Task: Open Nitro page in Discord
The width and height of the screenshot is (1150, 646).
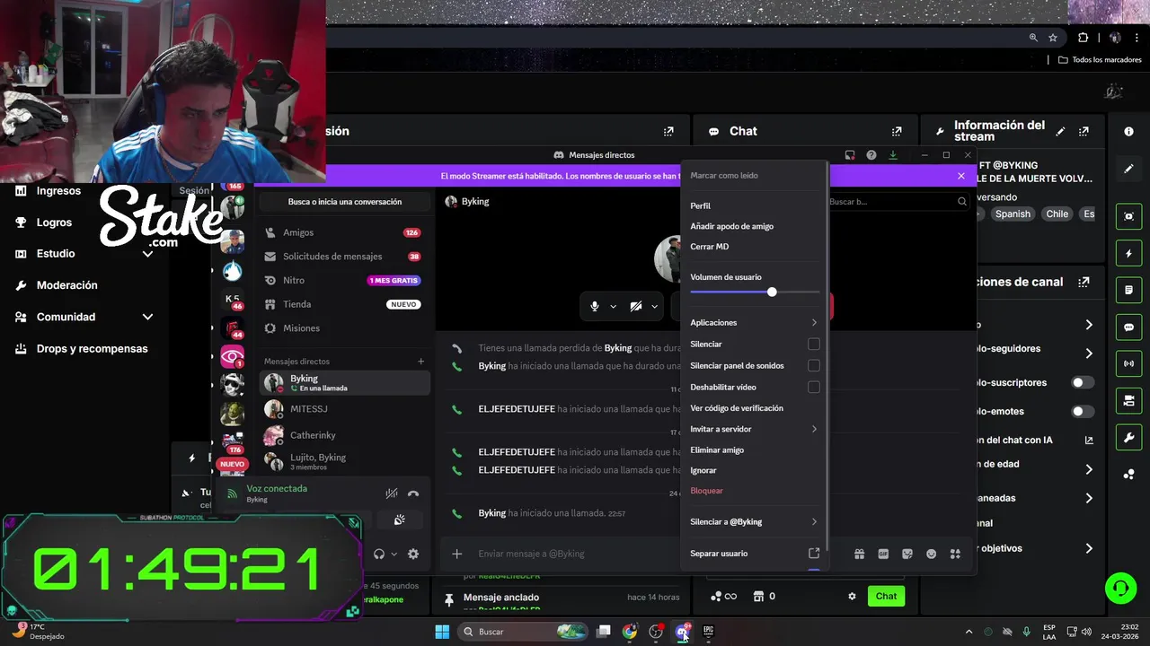Action: pos(345,280)
